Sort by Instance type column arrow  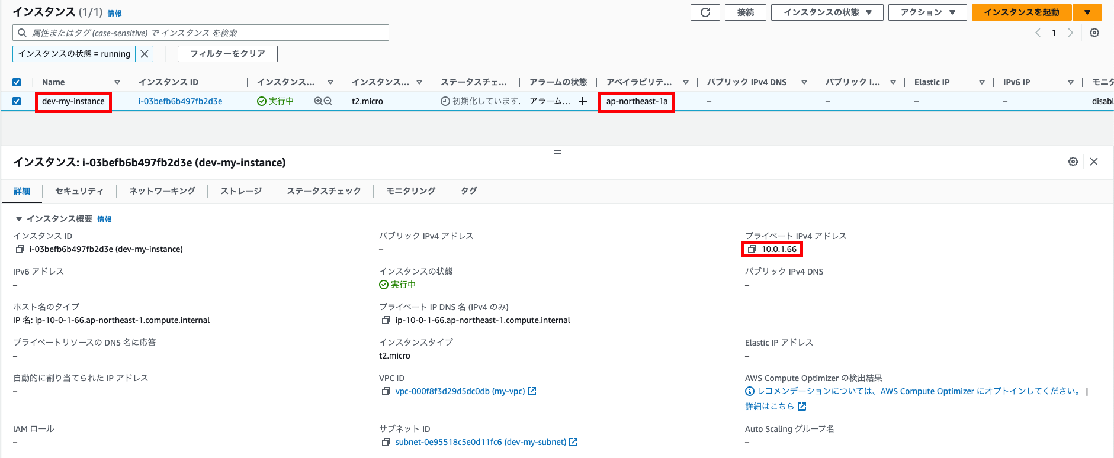(419, 82)
